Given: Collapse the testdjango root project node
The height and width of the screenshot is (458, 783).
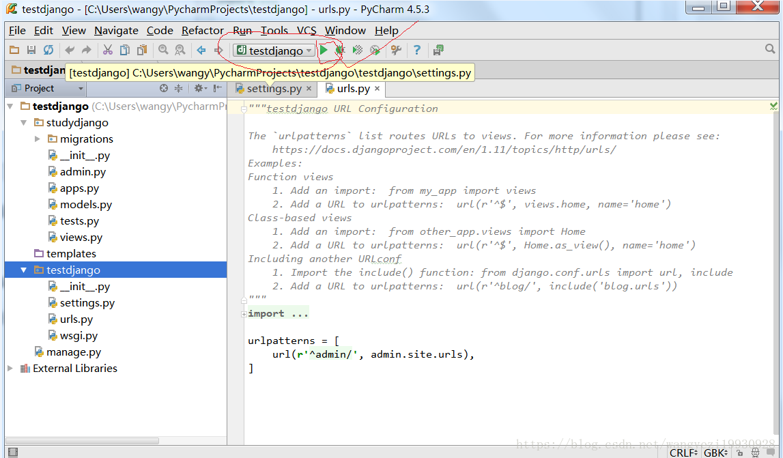Looking at the screenshot, I should click(10, 106).
